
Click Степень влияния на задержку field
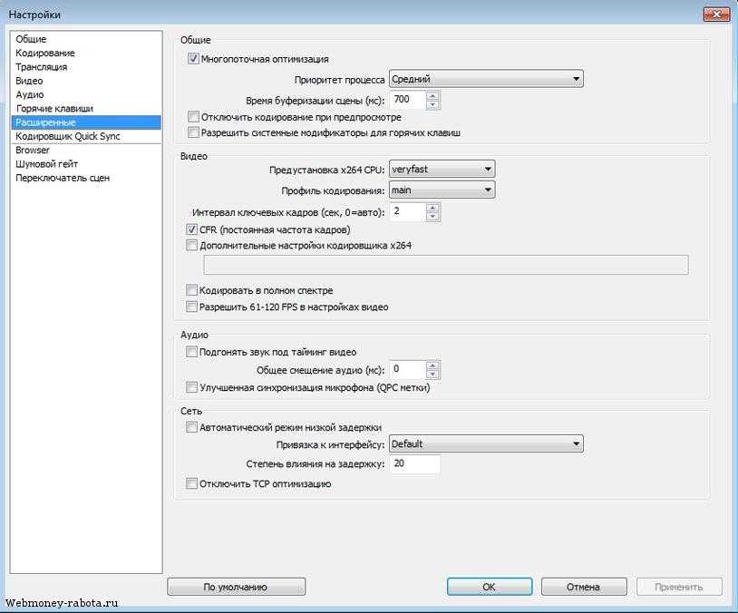415,463
